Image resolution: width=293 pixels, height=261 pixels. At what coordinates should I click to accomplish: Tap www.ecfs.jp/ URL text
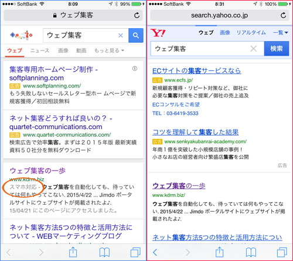point(179,80)
